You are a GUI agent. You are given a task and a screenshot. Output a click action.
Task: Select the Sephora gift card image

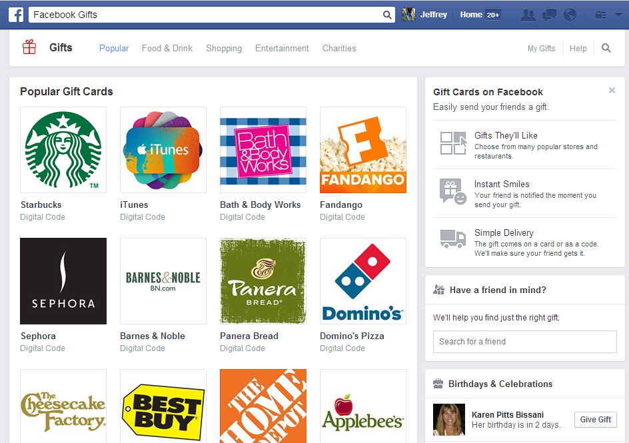point(63,281)
